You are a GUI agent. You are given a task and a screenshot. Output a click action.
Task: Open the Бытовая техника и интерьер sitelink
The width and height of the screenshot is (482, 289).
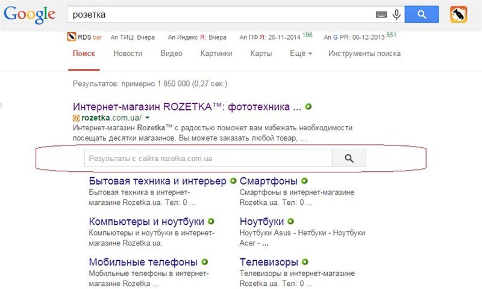pyautogui.click(x=157, y=181)
